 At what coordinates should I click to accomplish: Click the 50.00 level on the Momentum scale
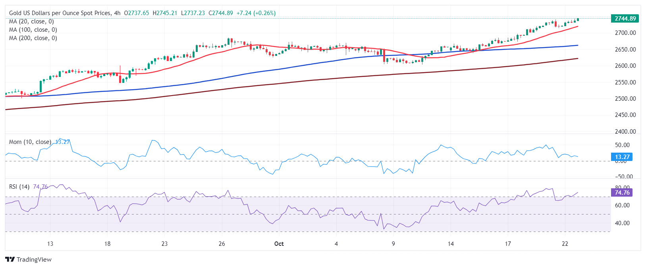point(622,145)
